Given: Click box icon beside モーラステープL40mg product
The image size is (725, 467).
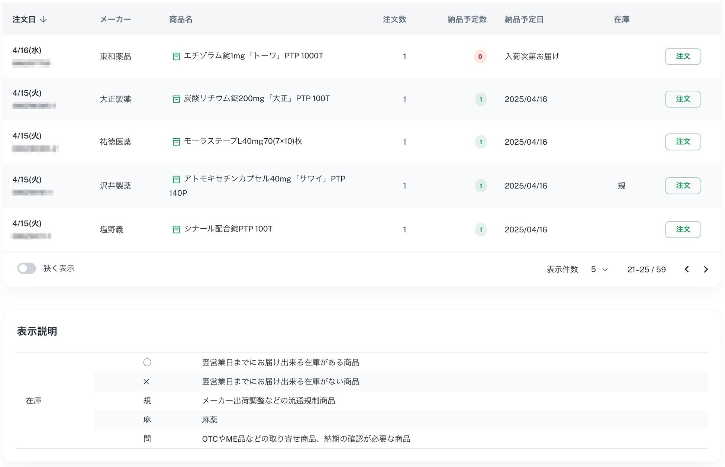Looking at the screenshot, I should (x=176, y=142).
